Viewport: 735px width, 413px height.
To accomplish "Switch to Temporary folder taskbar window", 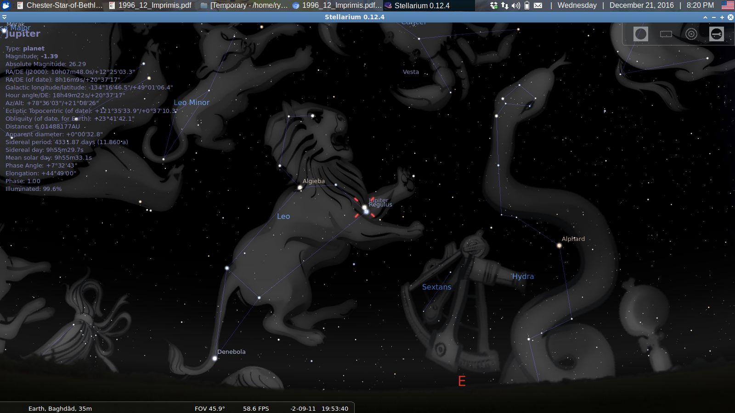I will (244, 6).
